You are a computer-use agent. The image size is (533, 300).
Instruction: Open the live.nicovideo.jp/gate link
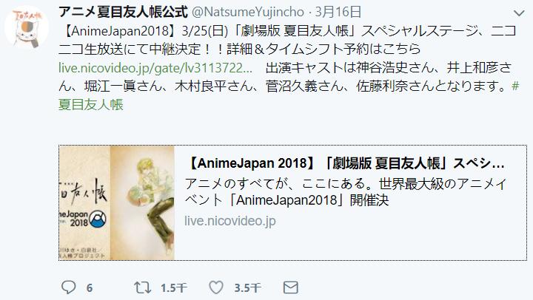[x=155, y=68]
